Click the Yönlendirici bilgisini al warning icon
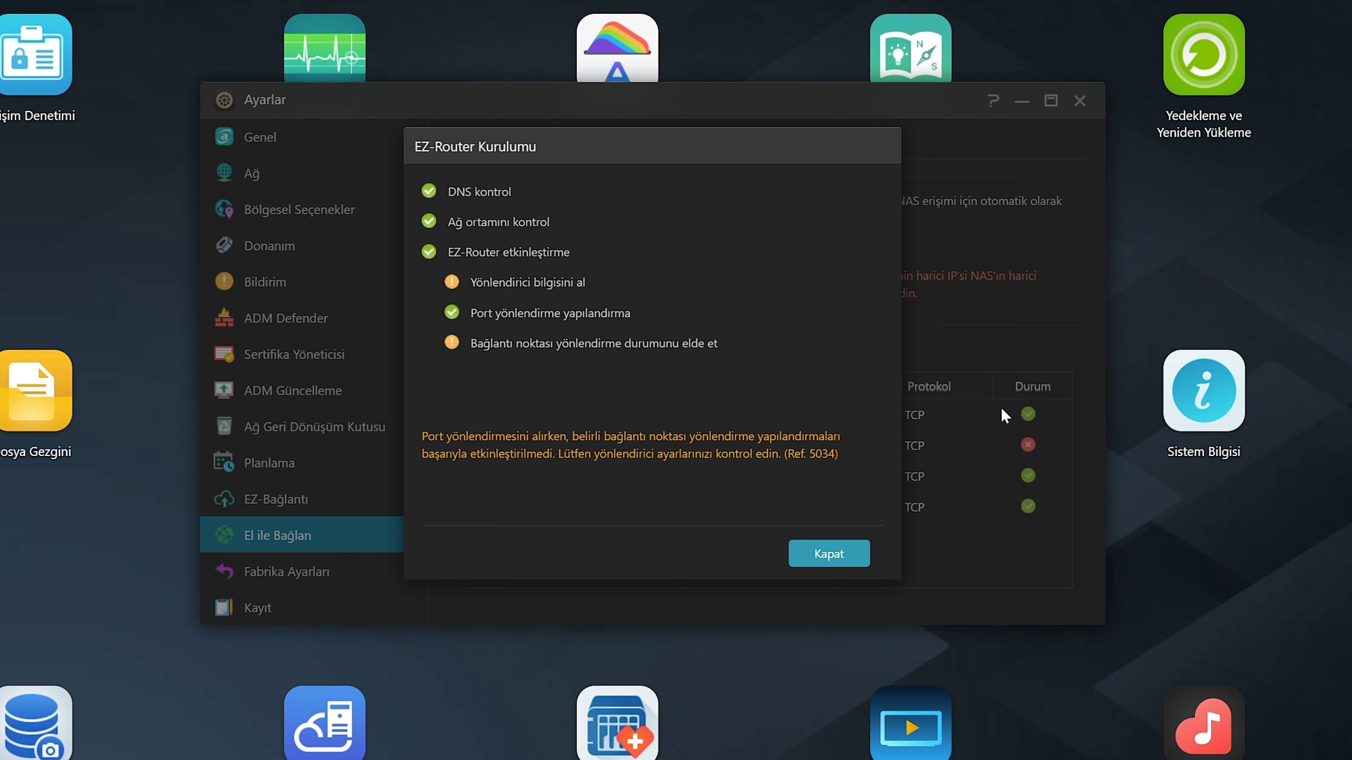The height and width of the screenshot is (760, 1352). (452, 282)
